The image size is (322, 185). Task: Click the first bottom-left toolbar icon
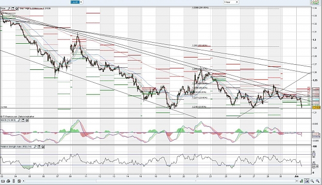[3, 181]
